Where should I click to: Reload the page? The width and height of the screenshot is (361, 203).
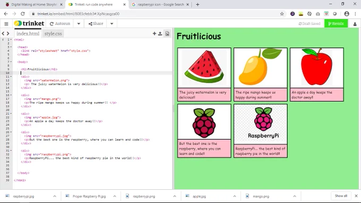pos(22,14)
